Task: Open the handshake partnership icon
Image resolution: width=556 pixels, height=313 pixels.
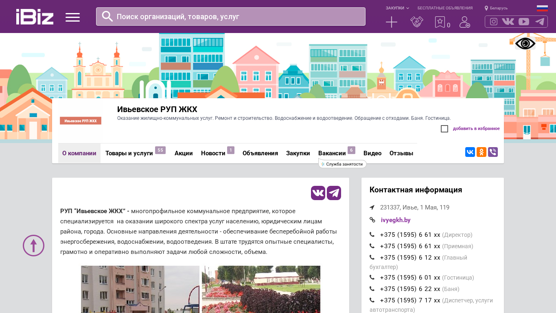Action: [x=417, y=22]
